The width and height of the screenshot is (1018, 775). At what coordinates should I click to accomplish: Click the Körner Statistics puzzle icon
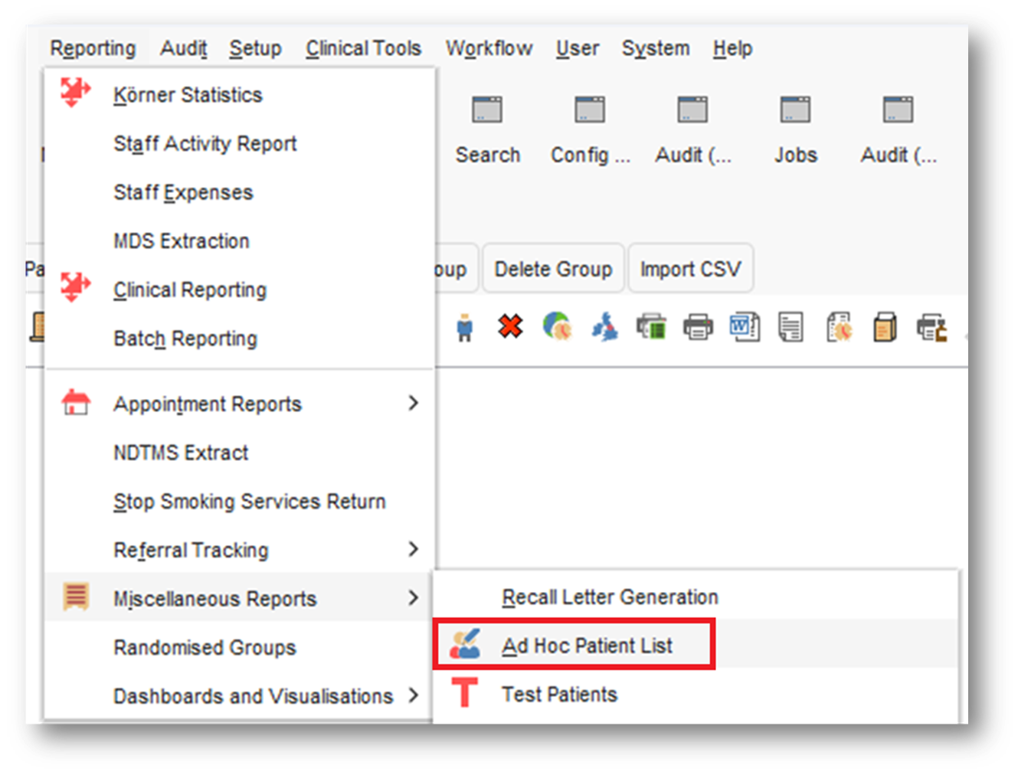pos(75,93)
